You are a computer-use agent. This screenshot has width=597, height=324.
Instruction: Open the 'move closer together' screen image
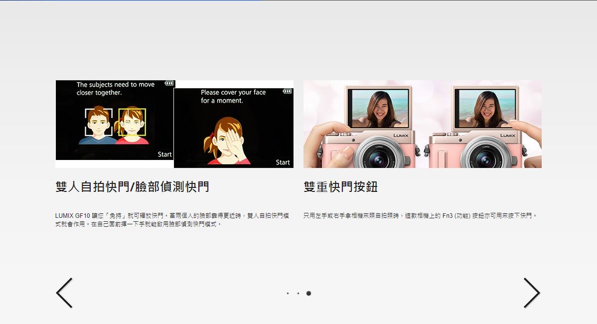(115, 120)
